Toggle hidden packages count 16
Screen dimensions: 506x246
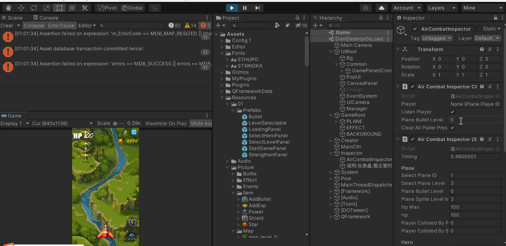click(x=301, y=25)
